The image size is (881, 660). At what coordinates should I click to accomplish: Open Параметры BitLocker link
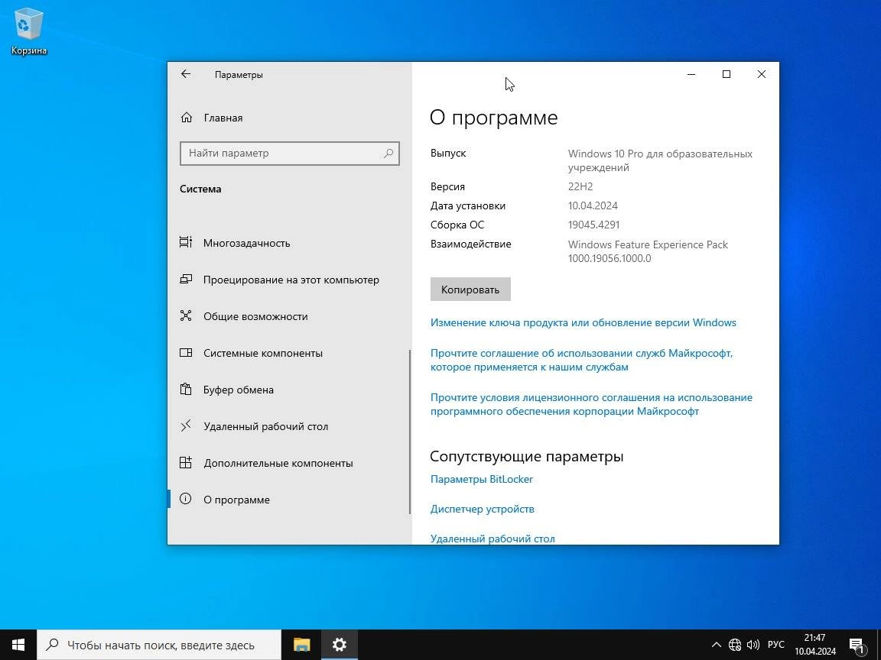(x=482, y=479)
